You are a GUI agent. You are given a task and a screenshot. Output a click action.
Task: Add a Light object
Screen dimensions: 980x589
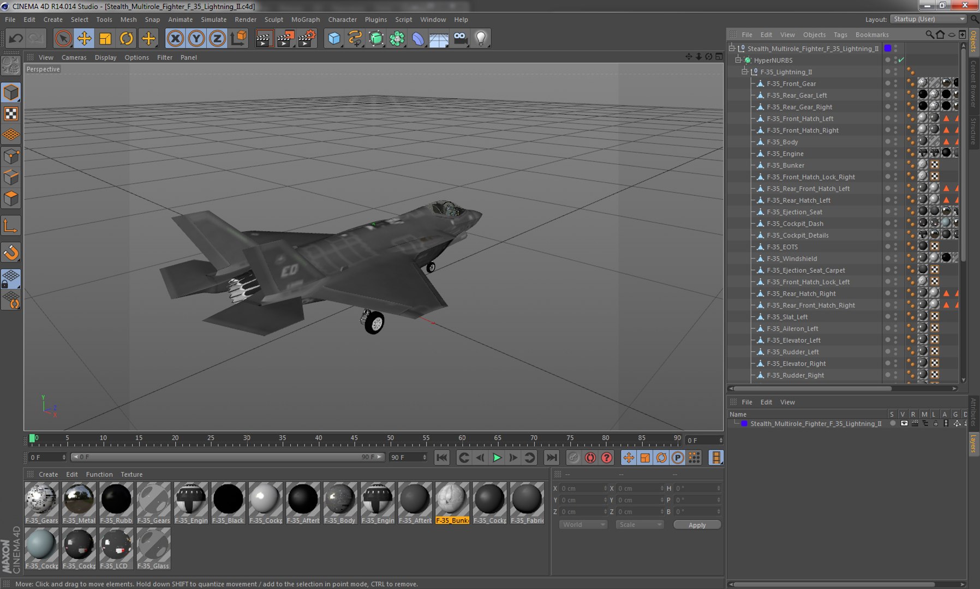pos(481,38)
